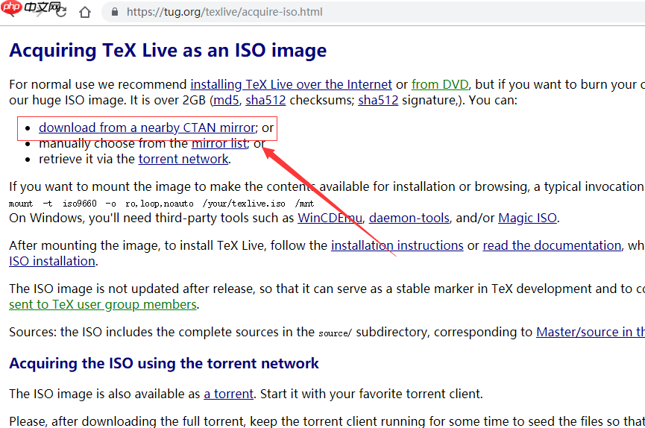Click the URL address bar

tap(298, 12)
